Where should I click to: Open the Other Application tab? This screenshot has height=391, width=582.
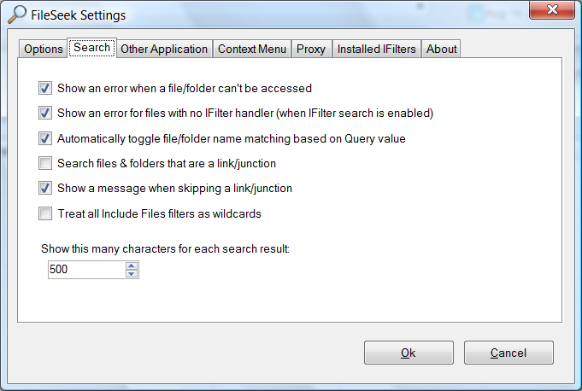[x=164, y=50]
